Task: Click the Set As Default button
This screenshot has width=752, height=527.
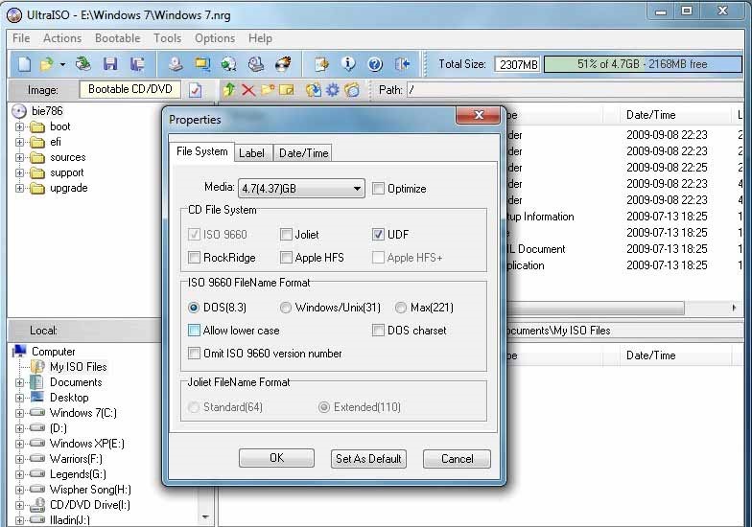Action: click(368, 458)
